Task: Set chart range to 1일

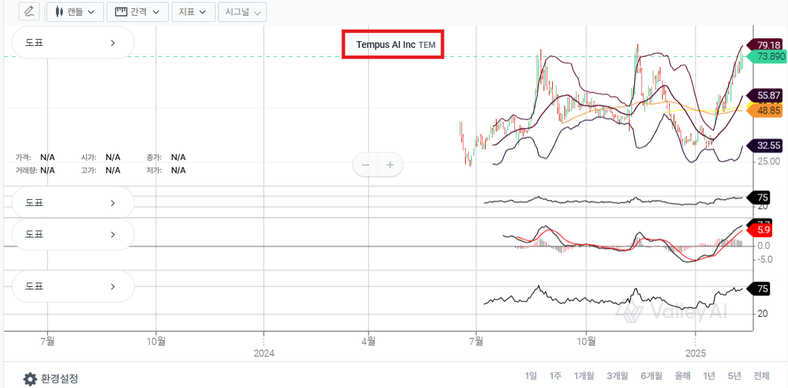Action: (x=531, y=376)
